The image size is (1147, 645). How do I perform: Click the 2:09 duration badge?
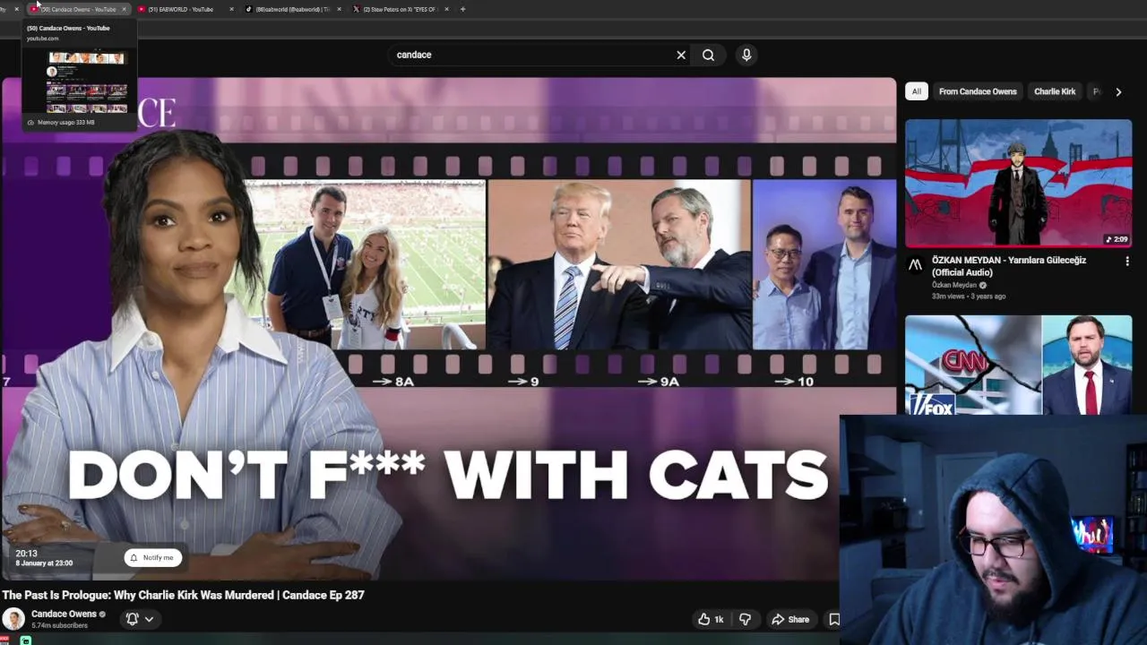coord(1117,239)
